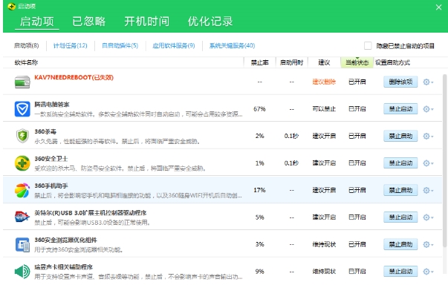448x285 pixels.
Task: Click 腾讯电脑管家 entry name
Action: pos(52,105)
